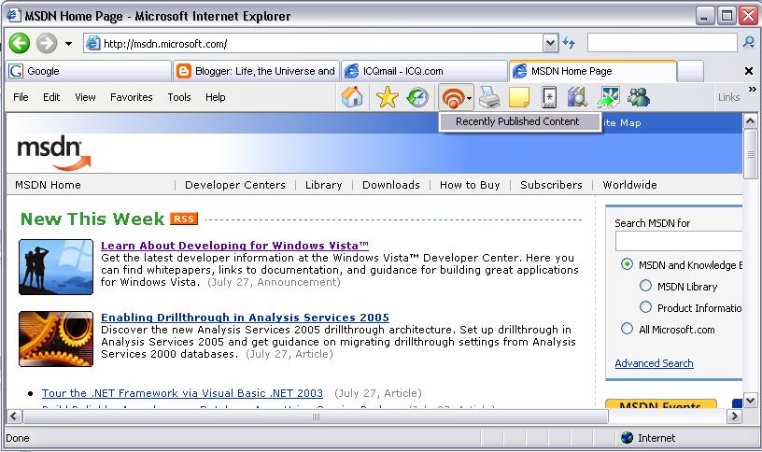
Task: Click the green Back arrow button
Action: pos(20,43)
